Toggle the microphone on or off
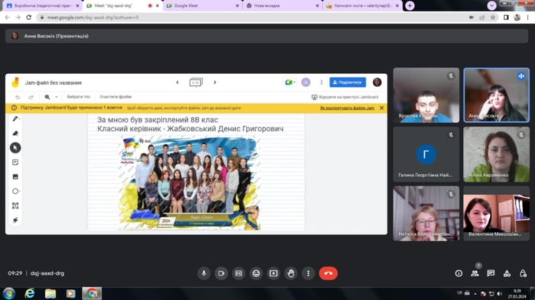Screen dimensions: 535x300 tap(204, 273)
